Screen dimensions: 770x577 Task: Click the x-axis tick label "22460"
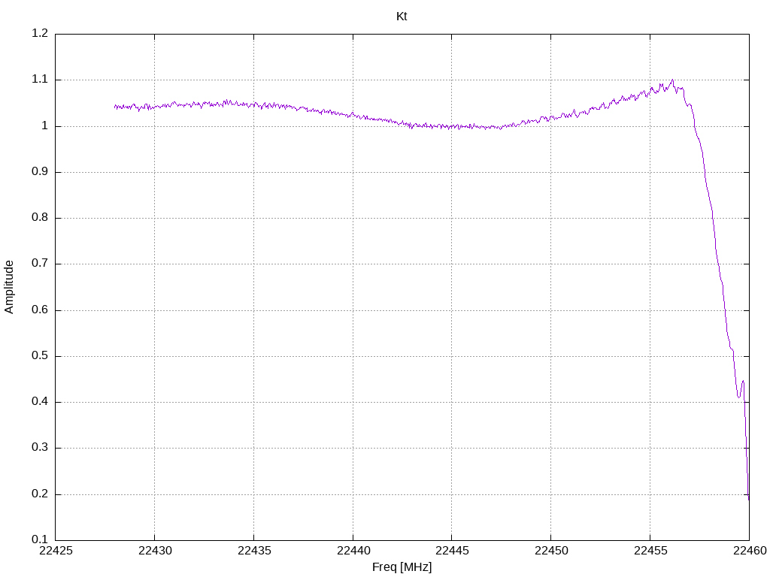pyautogui.click(x=750, y=551)
